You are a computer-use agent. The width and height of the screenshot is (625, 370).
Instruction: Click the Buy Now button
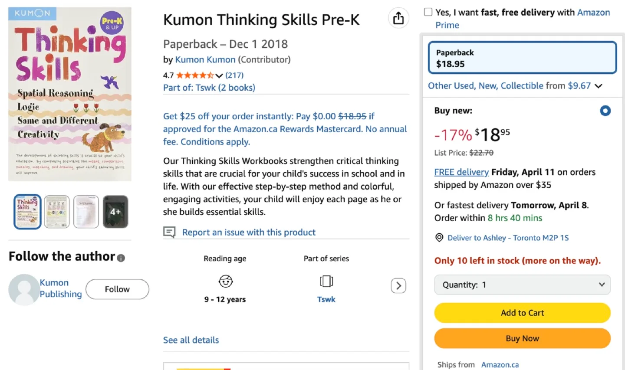click(x=522, y=338)
